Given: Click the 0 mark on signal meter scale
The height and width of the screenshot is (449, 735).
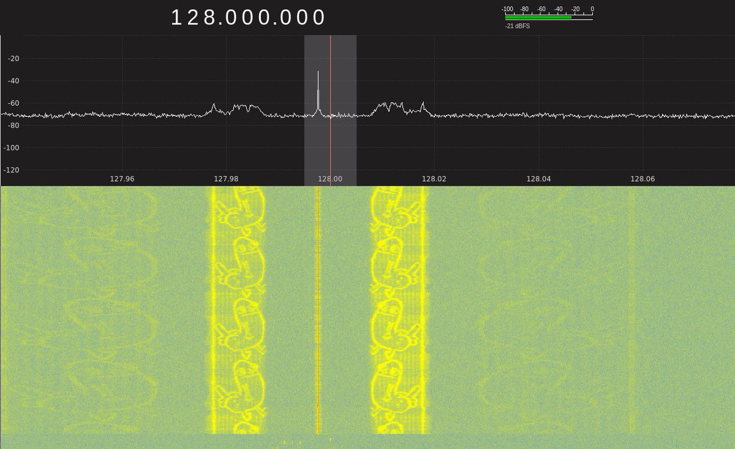Looking at the screenshot, I should [592, 9].
